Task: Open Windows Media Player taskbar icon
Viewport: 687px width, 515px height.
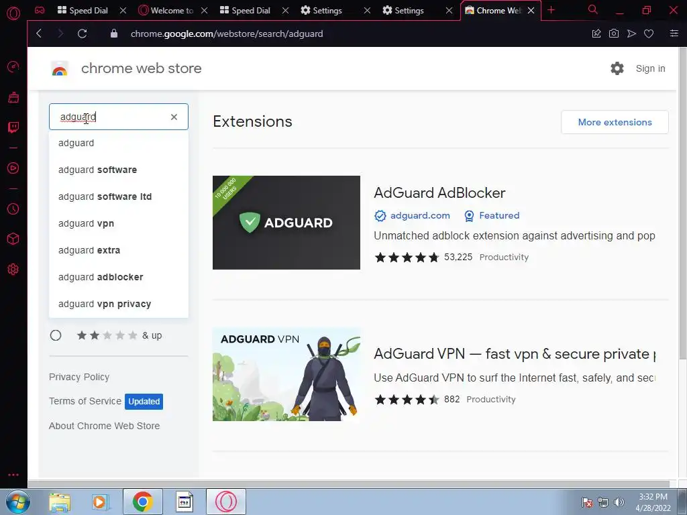Action: (x=100, y=502)
